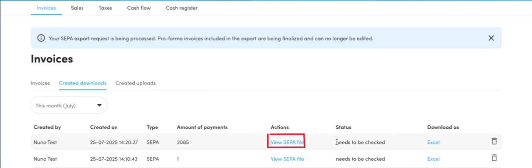Select the date 25-07-2025 14:20:27
The height and width of the screenshot is (168, 532).
(x=114, y=143)
